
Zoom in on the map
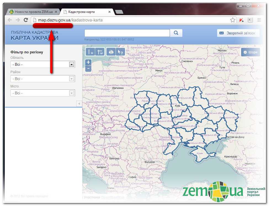pos(88,62)
